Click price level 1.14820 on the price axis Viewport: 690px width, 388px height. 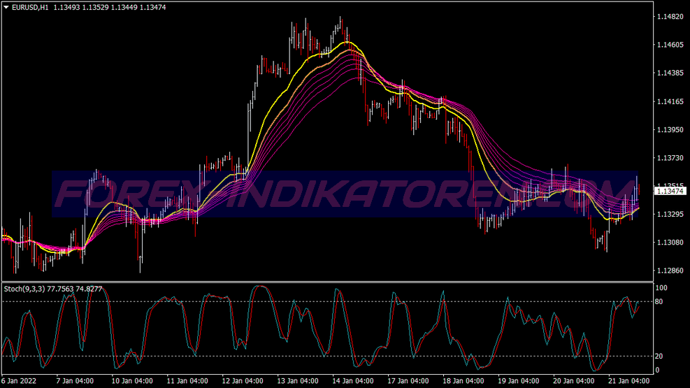tap(670, 17)
